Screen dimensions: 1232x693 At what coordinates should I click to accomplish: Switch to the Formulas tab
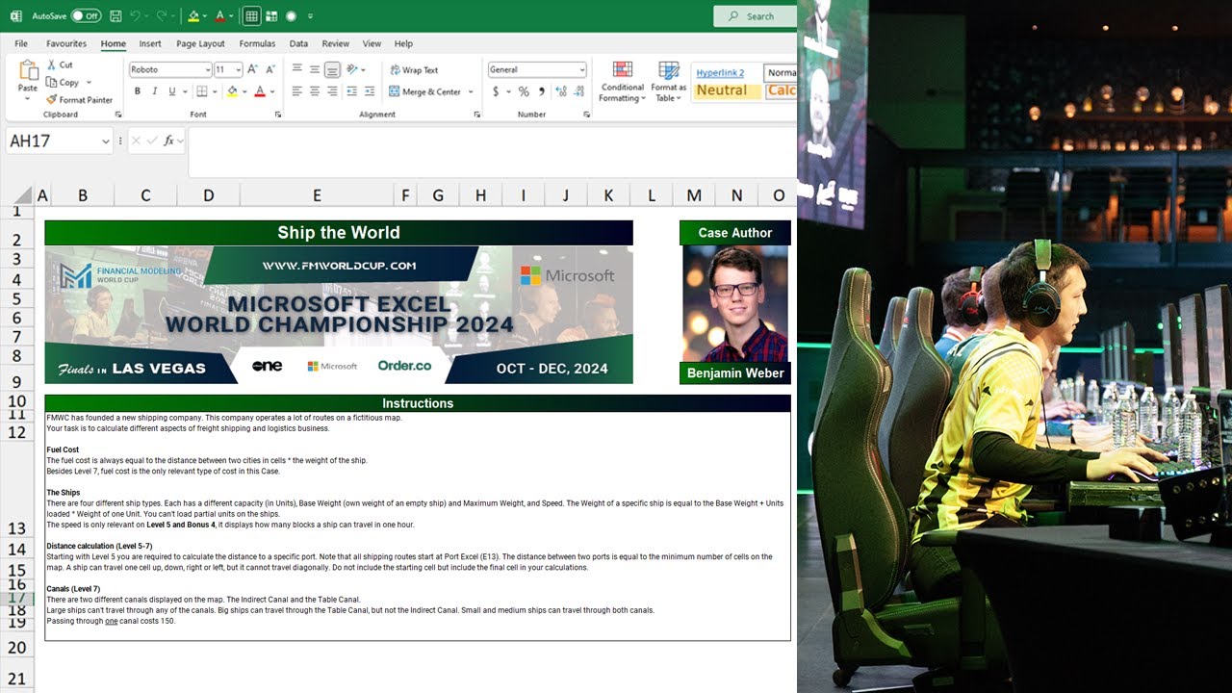pyautogui.click(x=257, y=43)
